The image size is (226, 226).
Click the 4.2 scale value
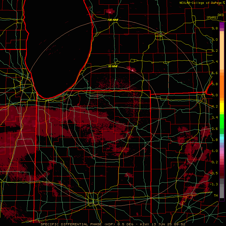[215, 106]
